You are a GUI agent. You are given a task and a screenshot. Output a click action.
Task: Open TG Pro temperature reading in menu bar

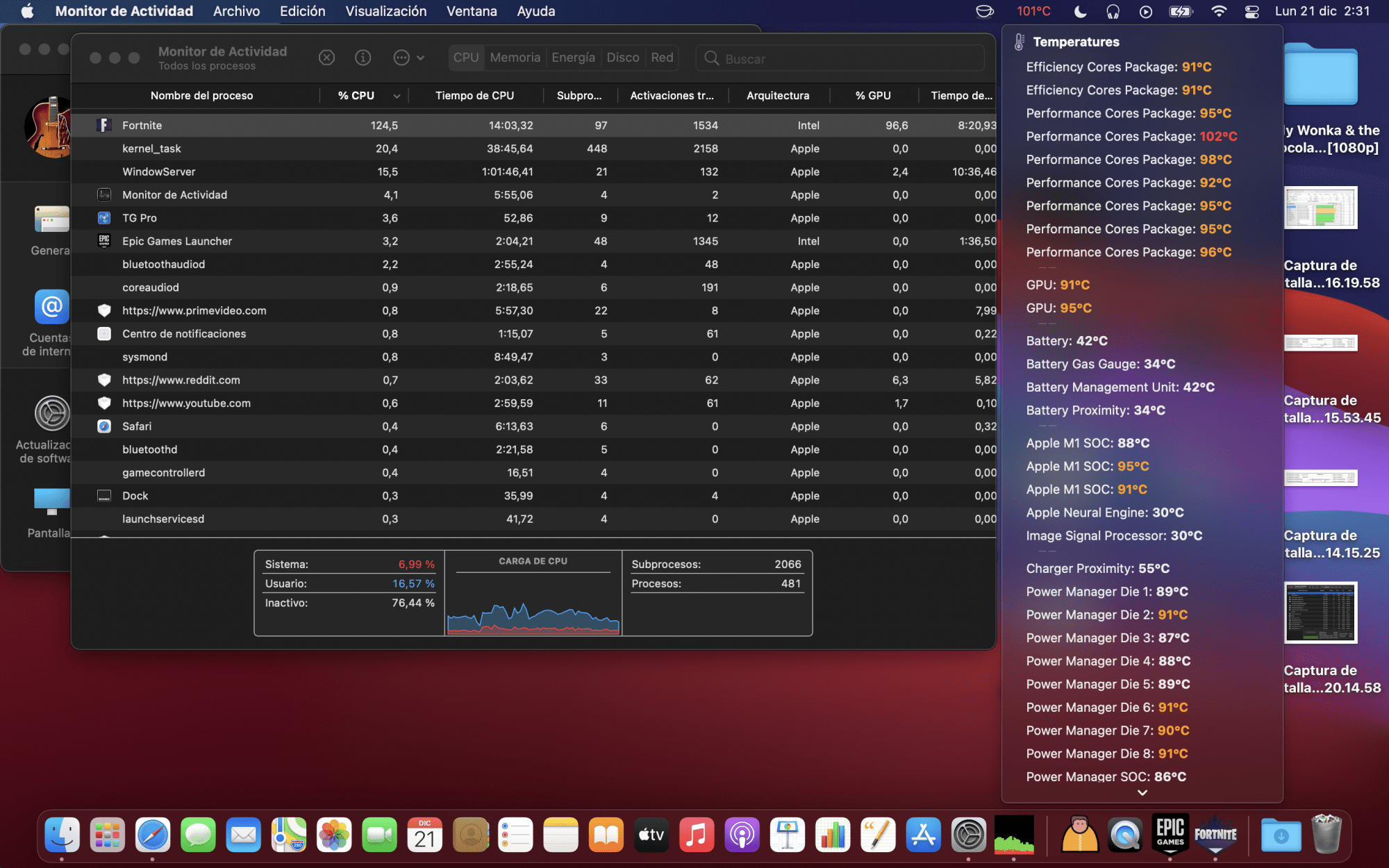(x=1032, y=11)
